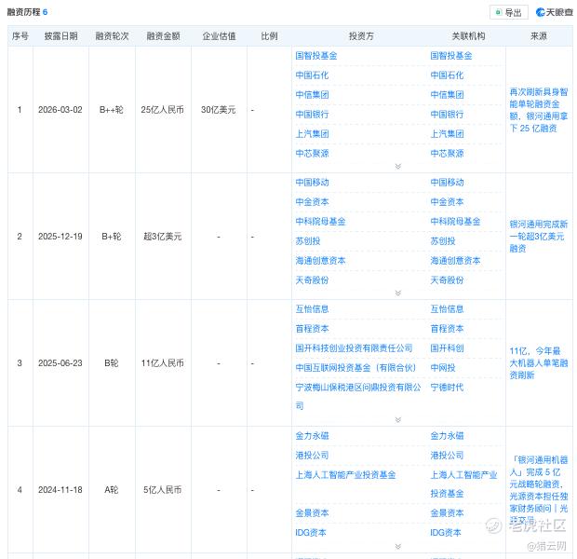Open investor link 金景资本 in 投资方 column

[x=312, y=513]
